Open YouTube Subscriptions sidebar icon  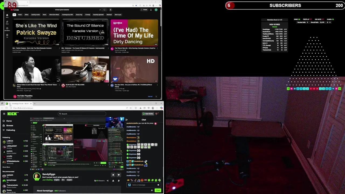pos(7,29)
